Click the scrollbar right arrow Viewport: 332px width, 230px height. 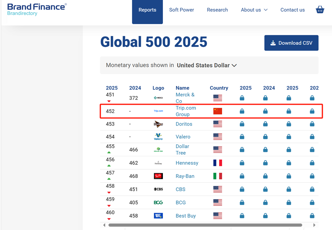click(x=314, y=225)
